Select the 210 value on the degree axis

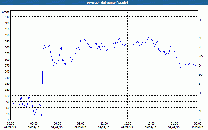7,77
